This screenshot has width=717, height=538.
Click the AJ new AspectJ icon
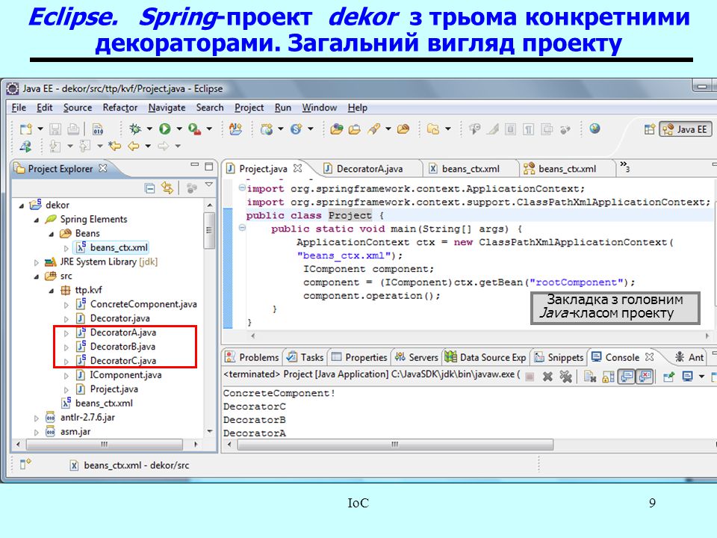tap(235, 129)
